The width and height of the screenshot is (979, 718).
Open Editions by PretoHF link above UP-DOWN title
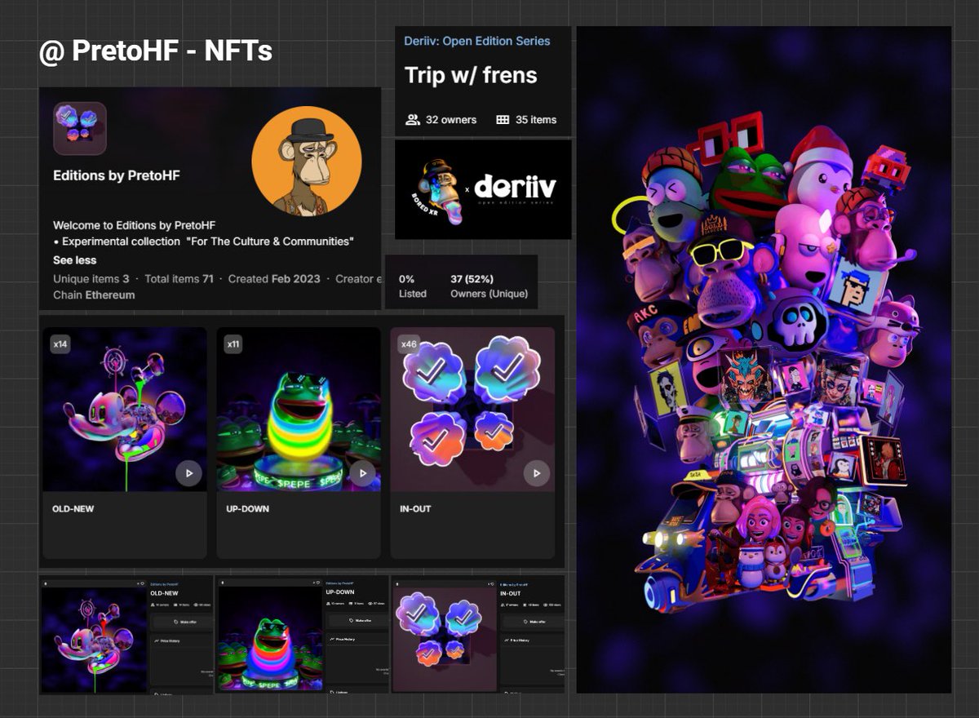point(339,584)
